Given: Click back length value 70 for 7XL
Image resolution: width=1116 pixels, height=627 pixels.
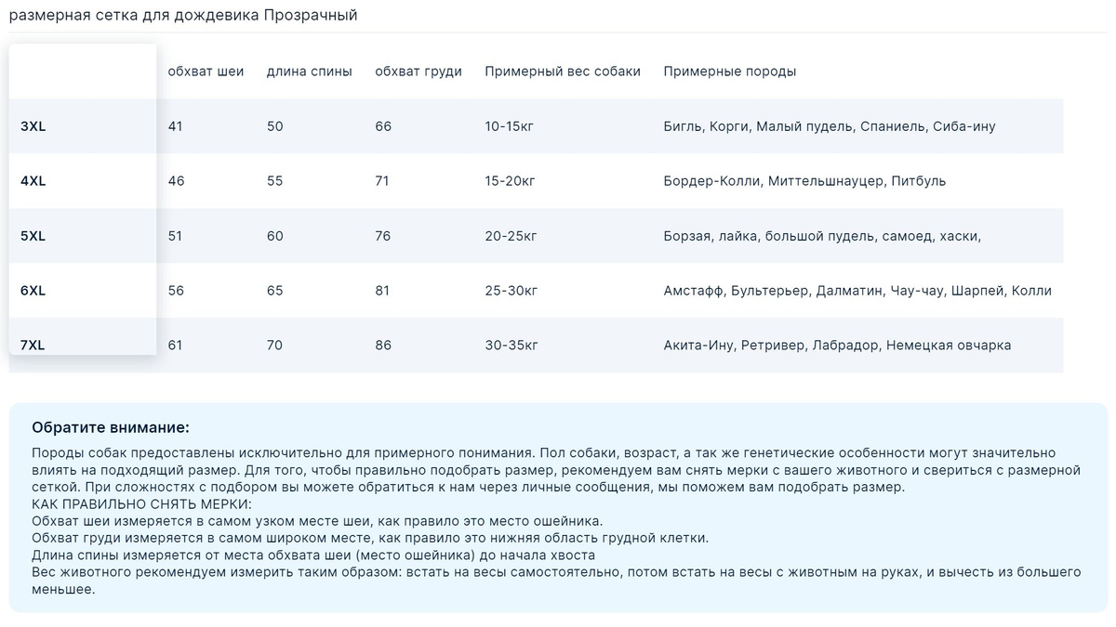Looking at the screenshot, I should [x=274, y=346].
